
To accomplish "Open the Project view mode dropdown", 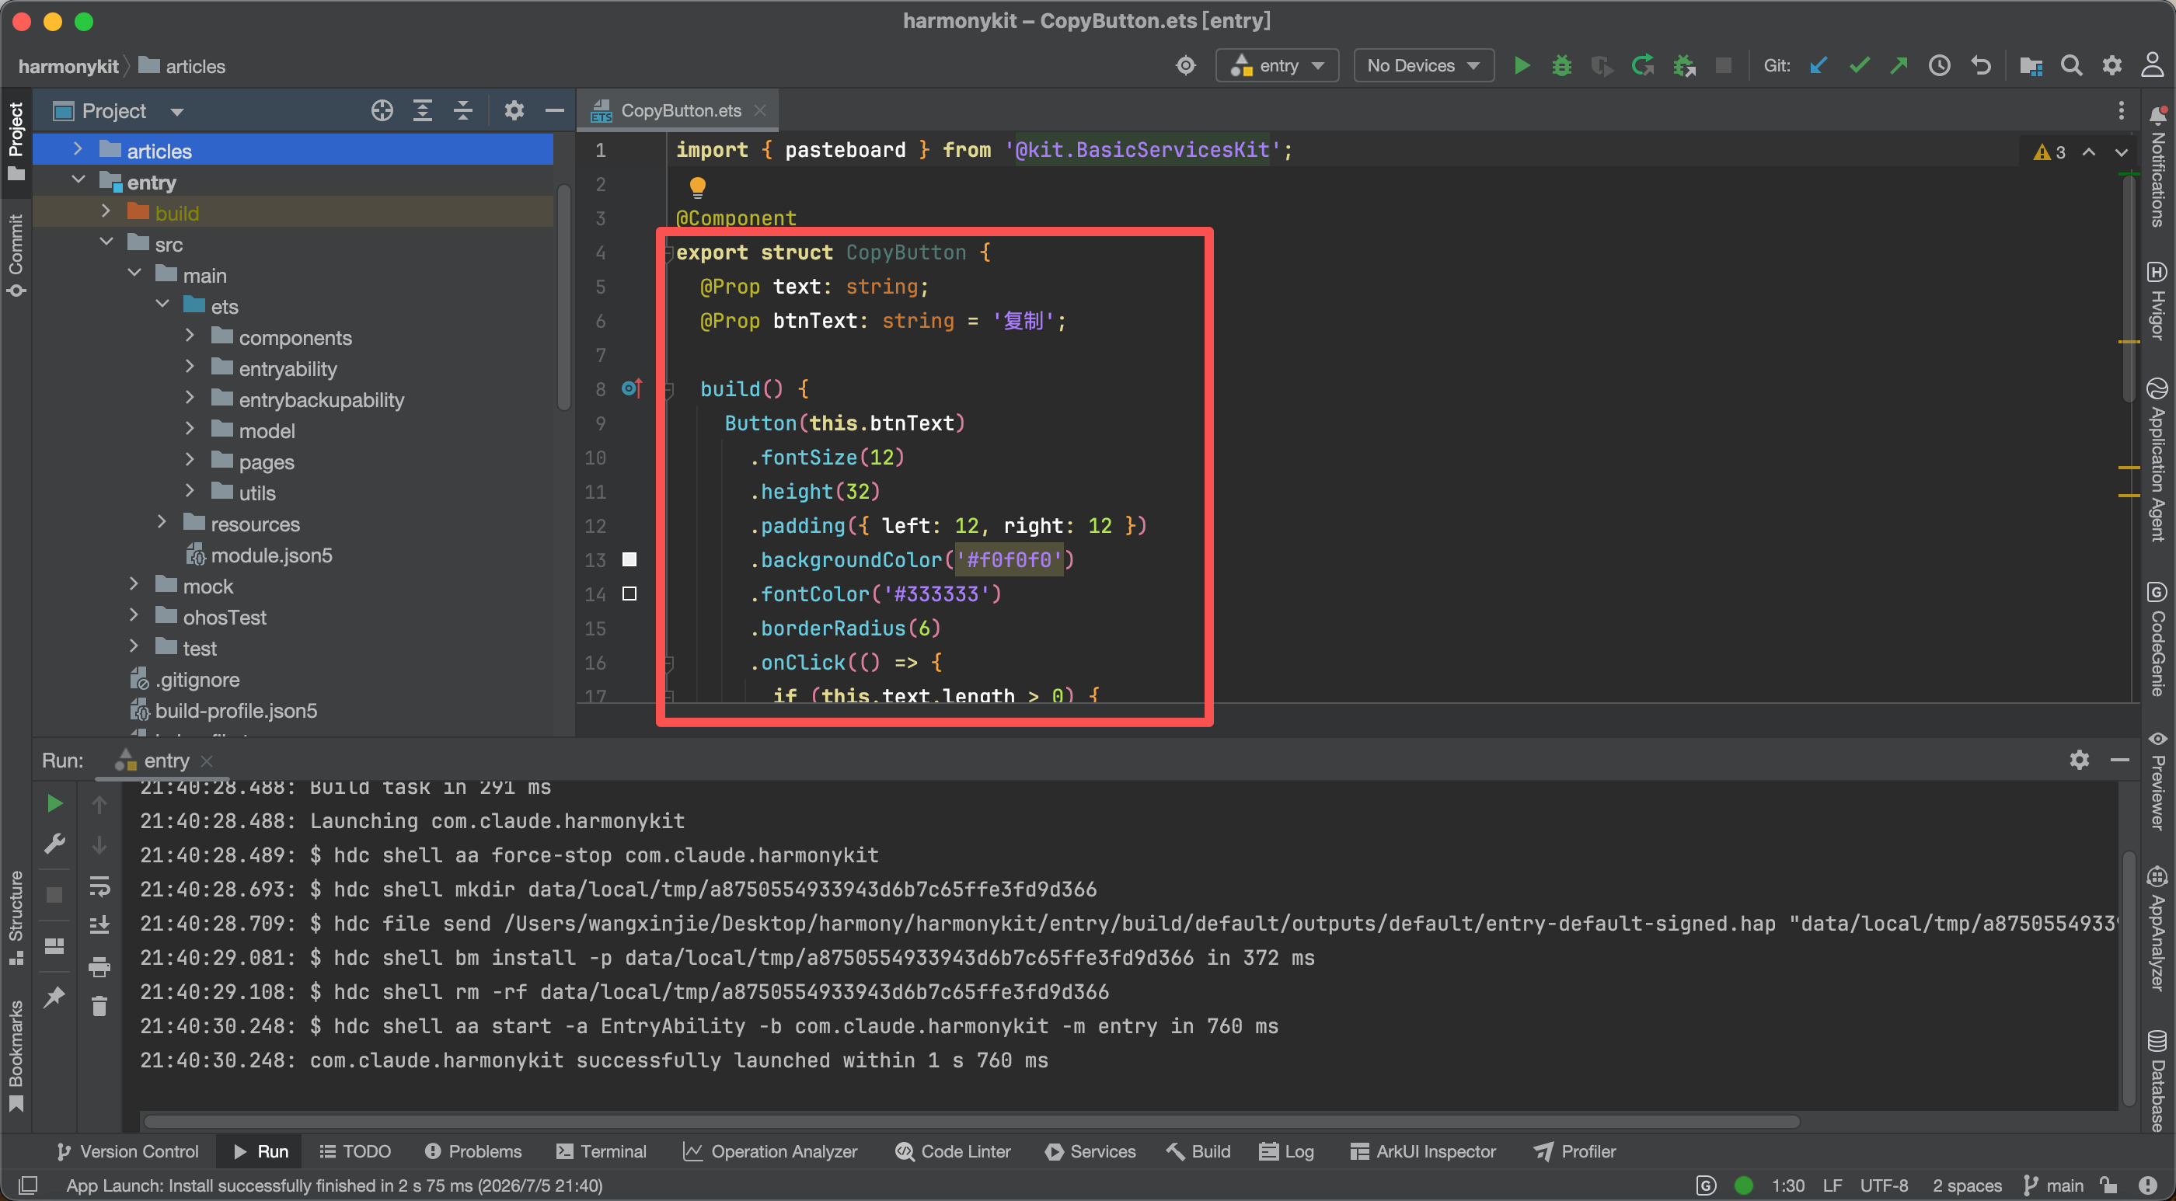I will (176, 112).
